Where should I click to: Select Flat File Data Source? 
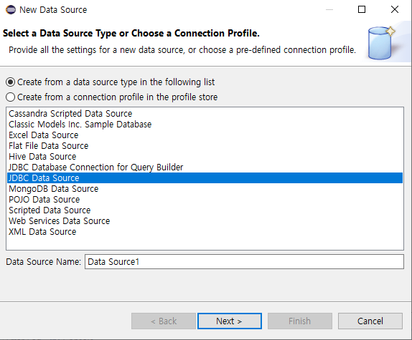[49, 146]
